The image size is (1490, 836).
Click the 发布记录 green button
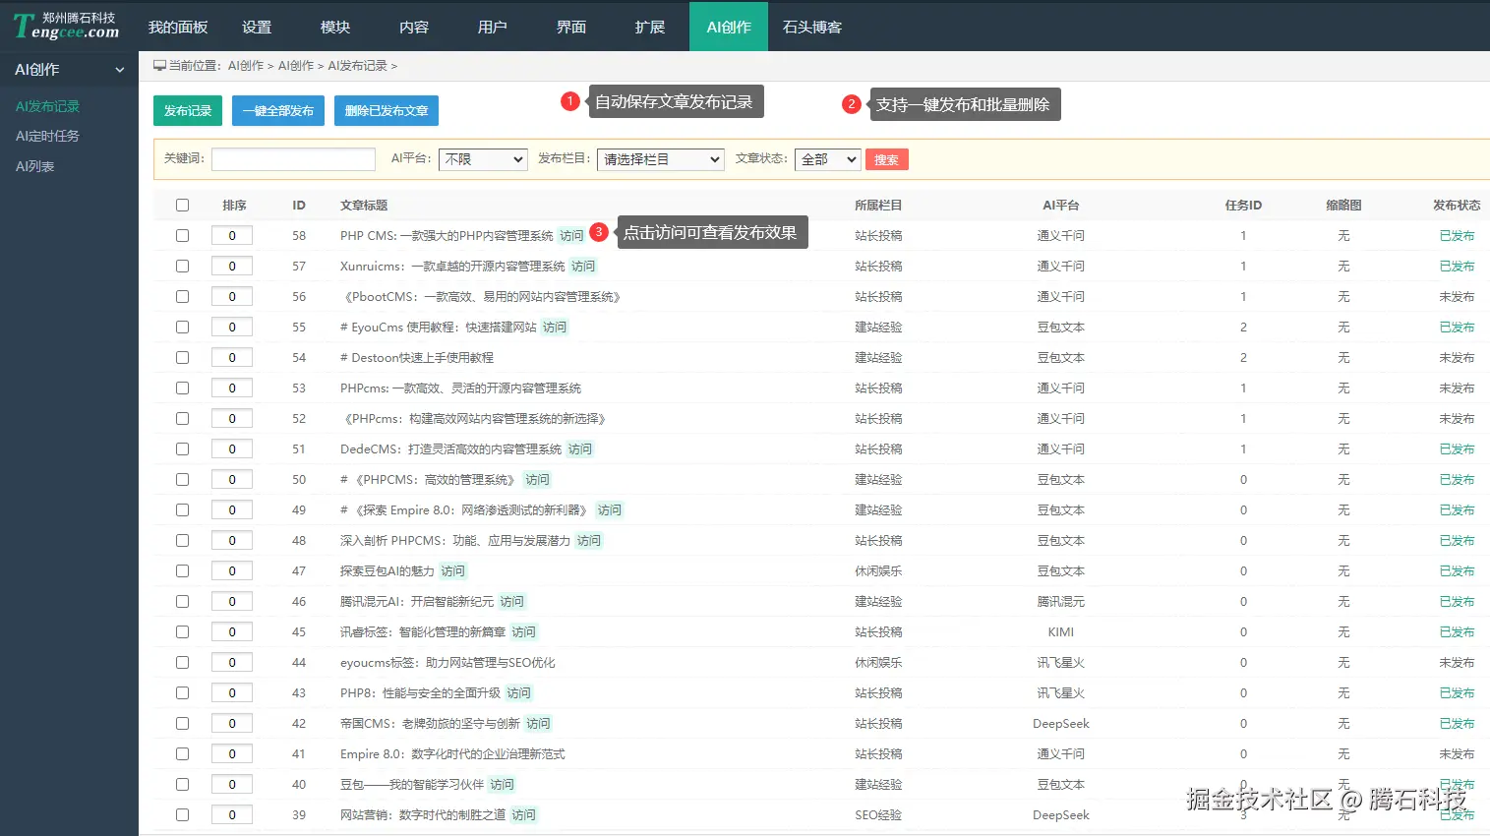(188, 111)
